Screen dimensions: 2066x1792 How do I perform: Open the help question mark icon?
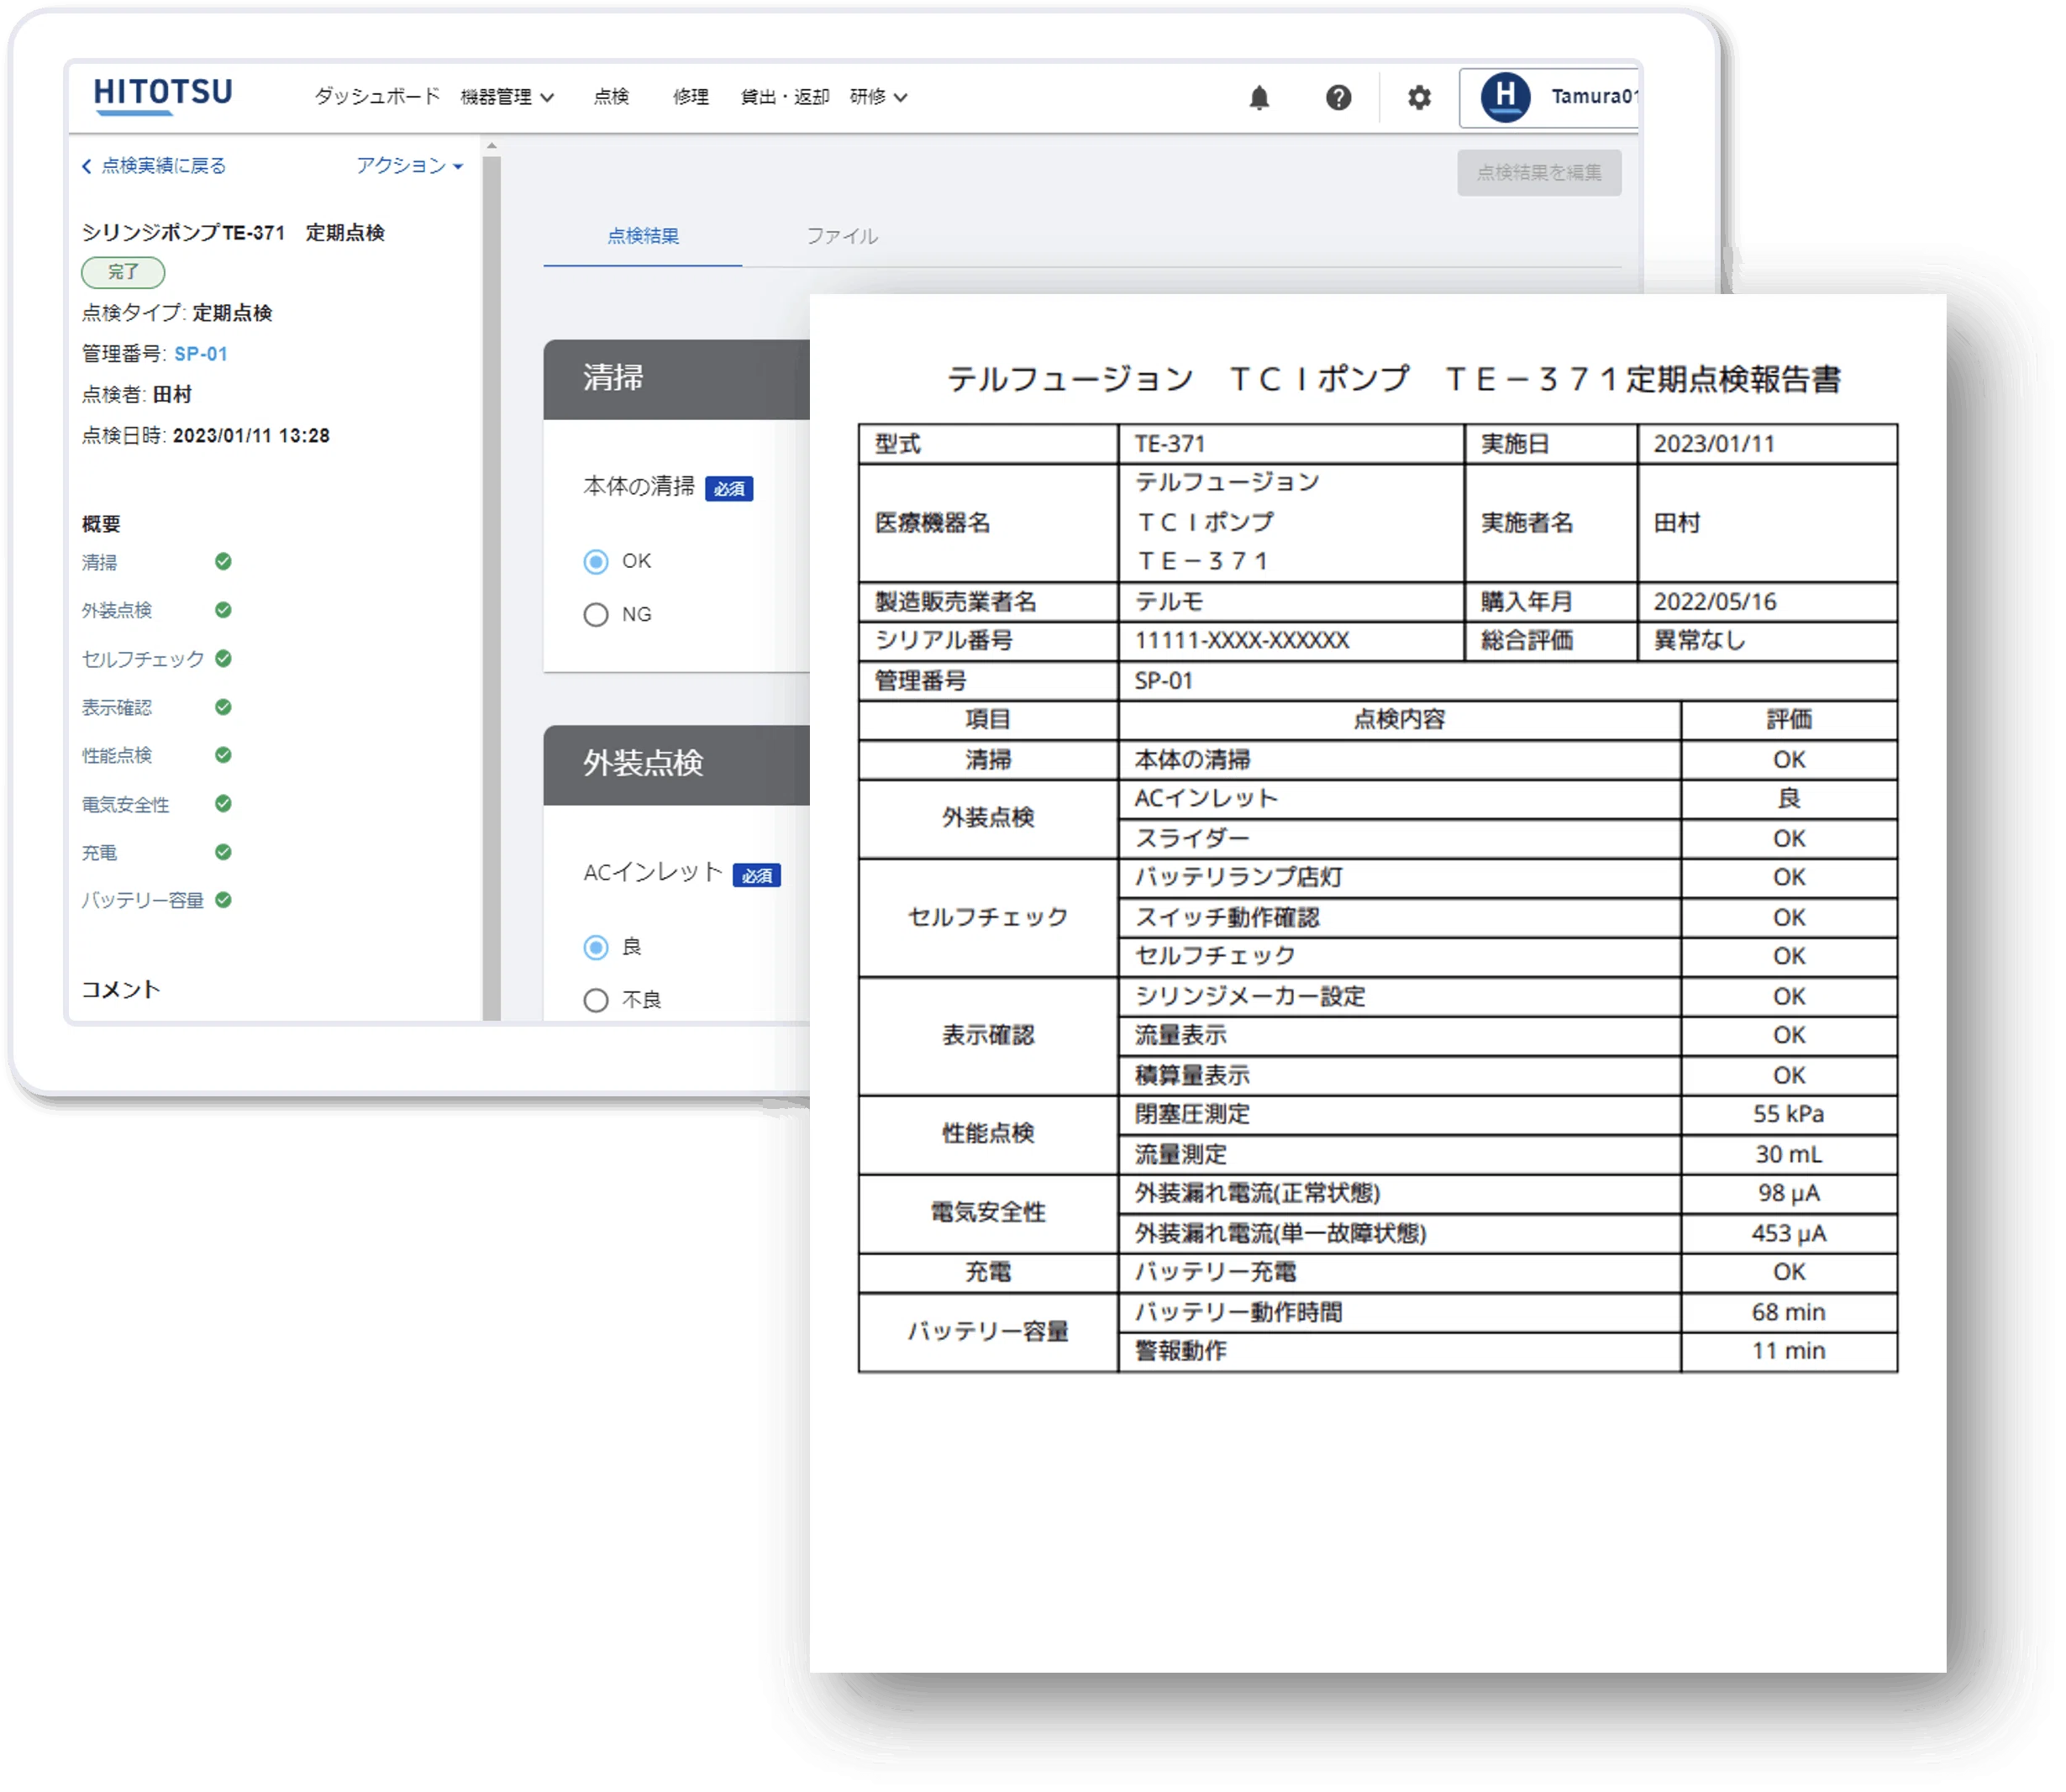(1338, 97)
